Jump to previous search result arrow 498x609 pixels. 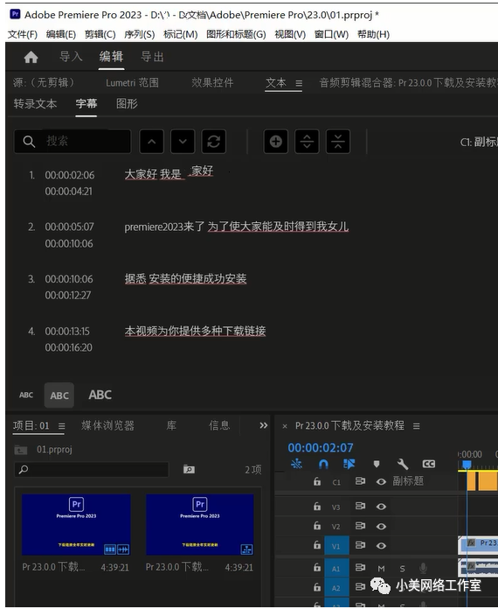point(152,142)
